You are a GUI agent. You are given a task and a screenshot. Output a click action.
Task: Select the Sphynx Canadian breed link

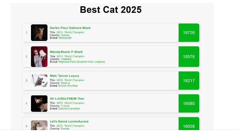[69, 108]
